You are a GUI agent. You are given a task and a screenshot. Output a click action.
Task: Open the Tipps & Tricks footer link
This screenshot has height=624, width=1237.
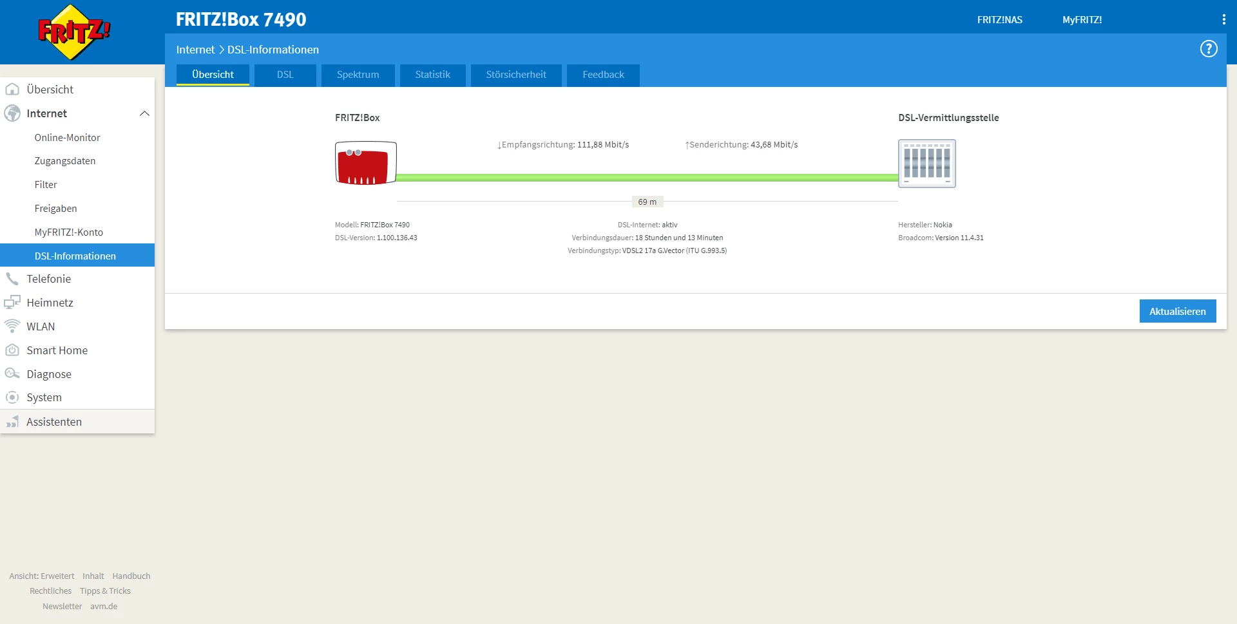(105, 591)
